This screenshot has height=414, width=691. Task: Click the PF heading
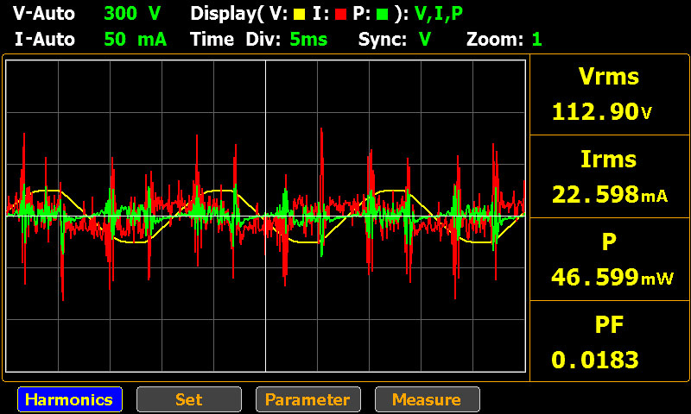click(x=609, y=324)
